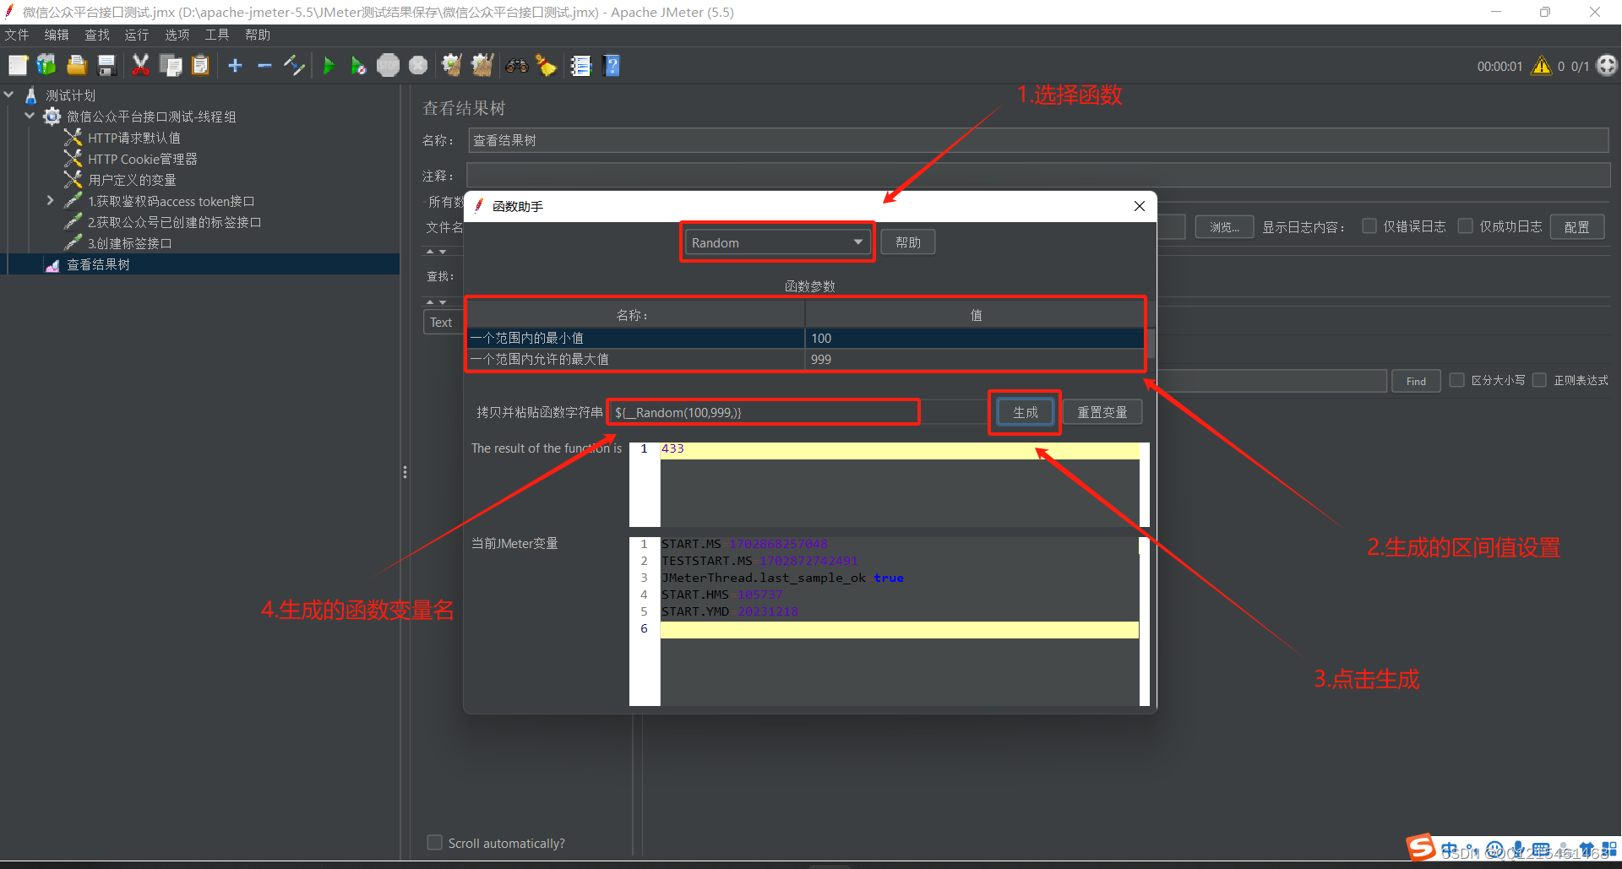
Task: Click the Open file folder icon
Action: point(77,65)
